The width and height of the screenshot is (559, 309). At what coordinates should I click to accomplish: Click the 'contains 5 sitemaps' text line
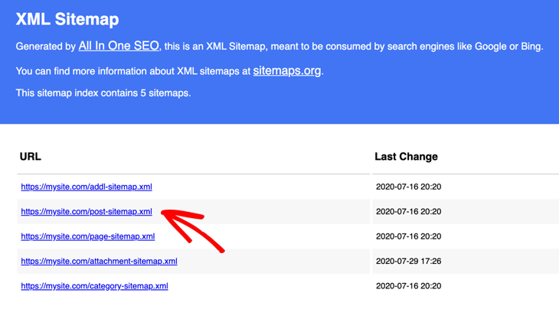click(103, 93)
